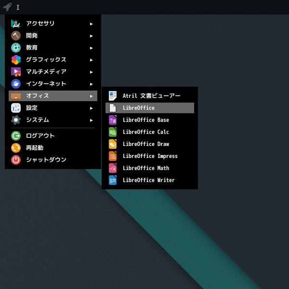Open the 教育 menu entry
Screen dimensions: 289x289
(x=53, y=48)
